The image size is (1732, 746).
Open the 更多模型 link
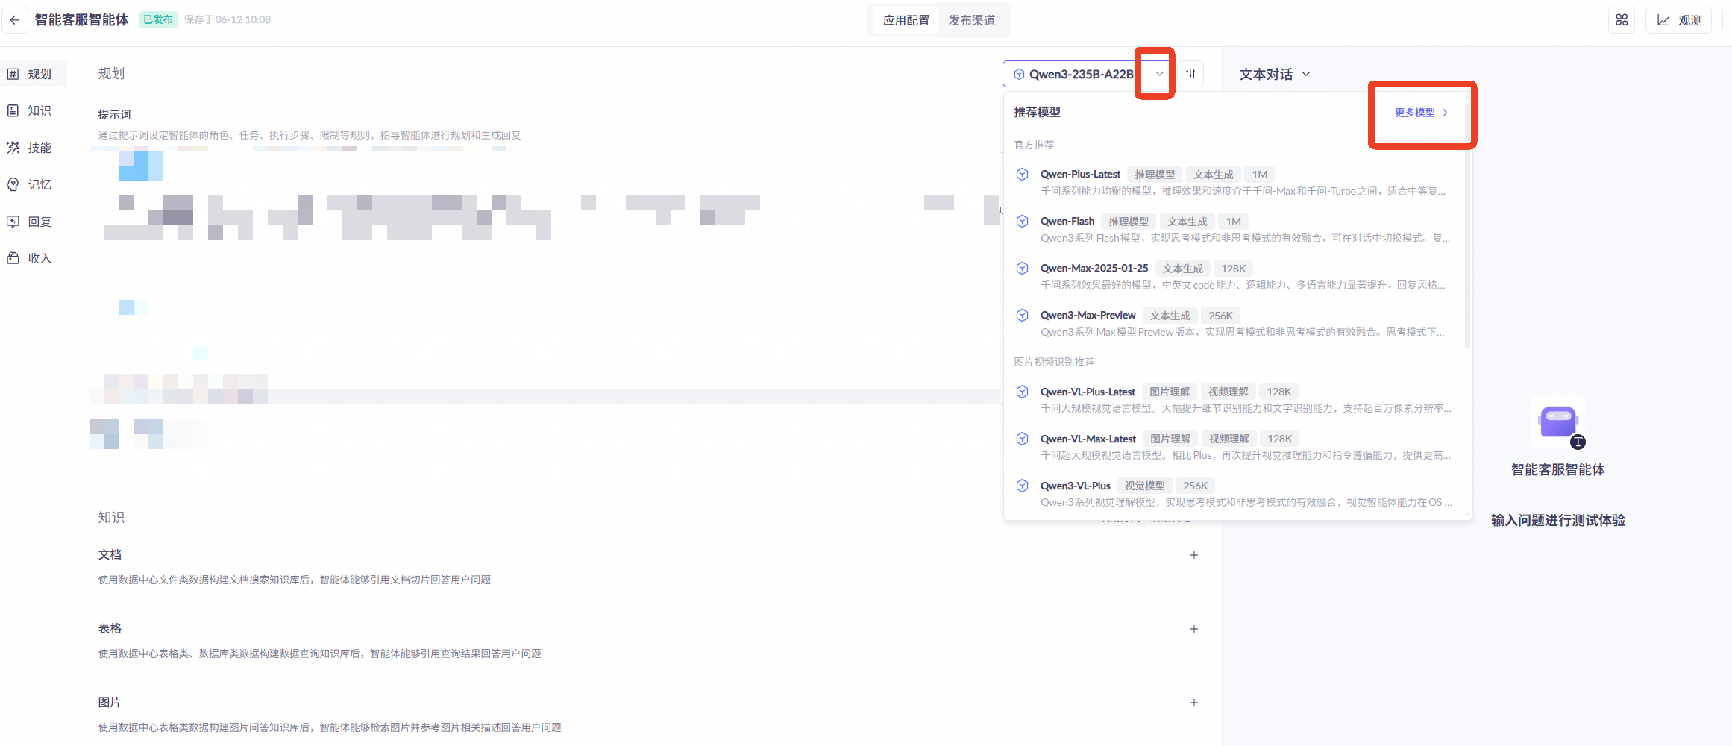(x=1421, y=113)
